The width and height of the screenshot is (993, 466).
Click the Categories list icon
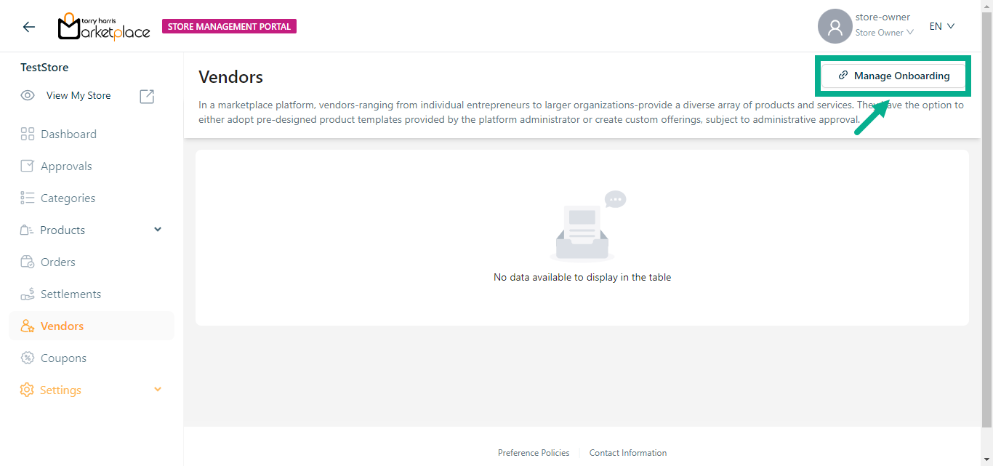[x=28, y=198]
